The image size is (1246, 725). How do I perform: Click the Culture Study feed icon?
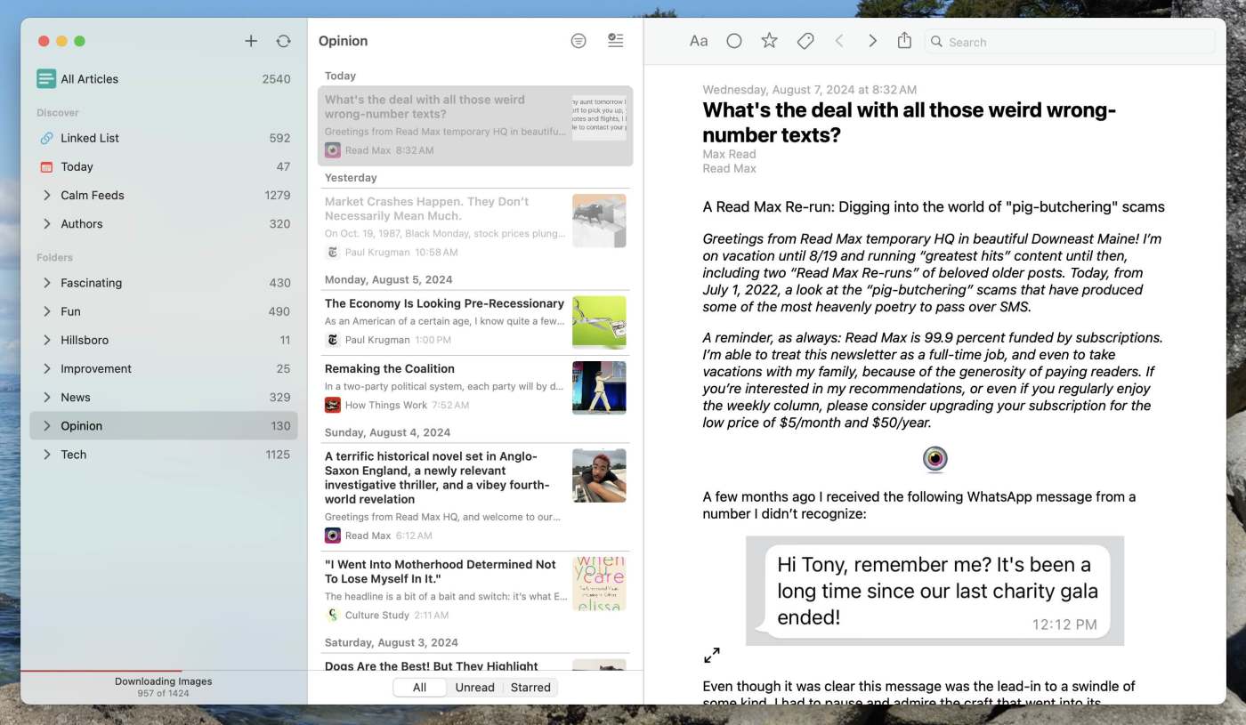point(333,615)
